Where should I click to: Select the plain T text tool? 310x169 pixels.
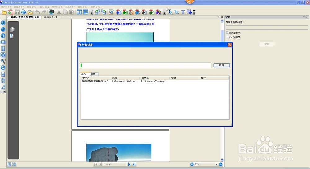(183, 12)
